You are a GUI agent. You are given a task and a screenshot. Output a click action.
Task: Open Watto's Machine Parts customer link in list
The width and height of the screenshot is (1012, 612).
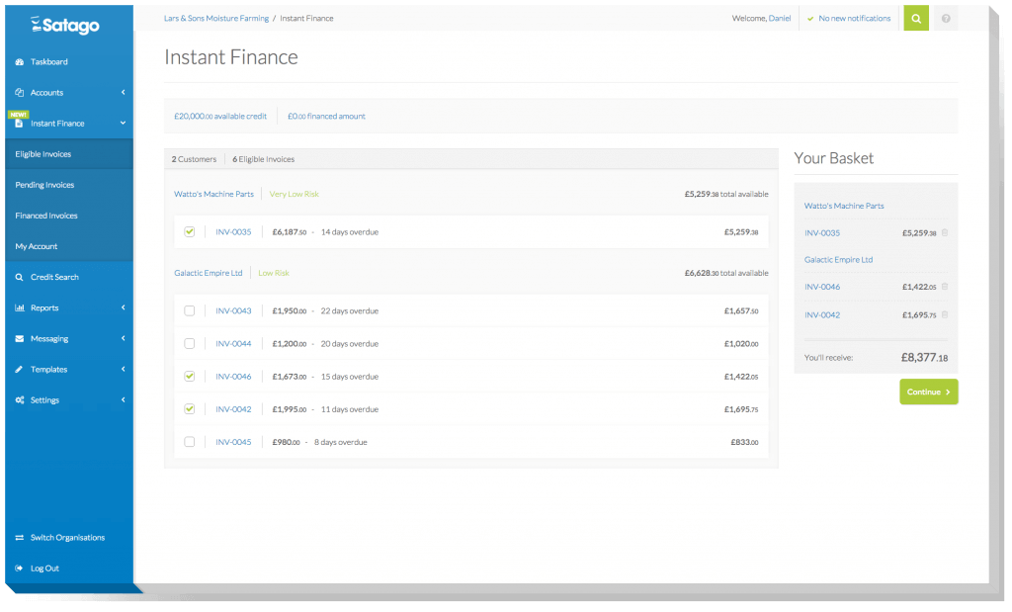coord(213,194)
